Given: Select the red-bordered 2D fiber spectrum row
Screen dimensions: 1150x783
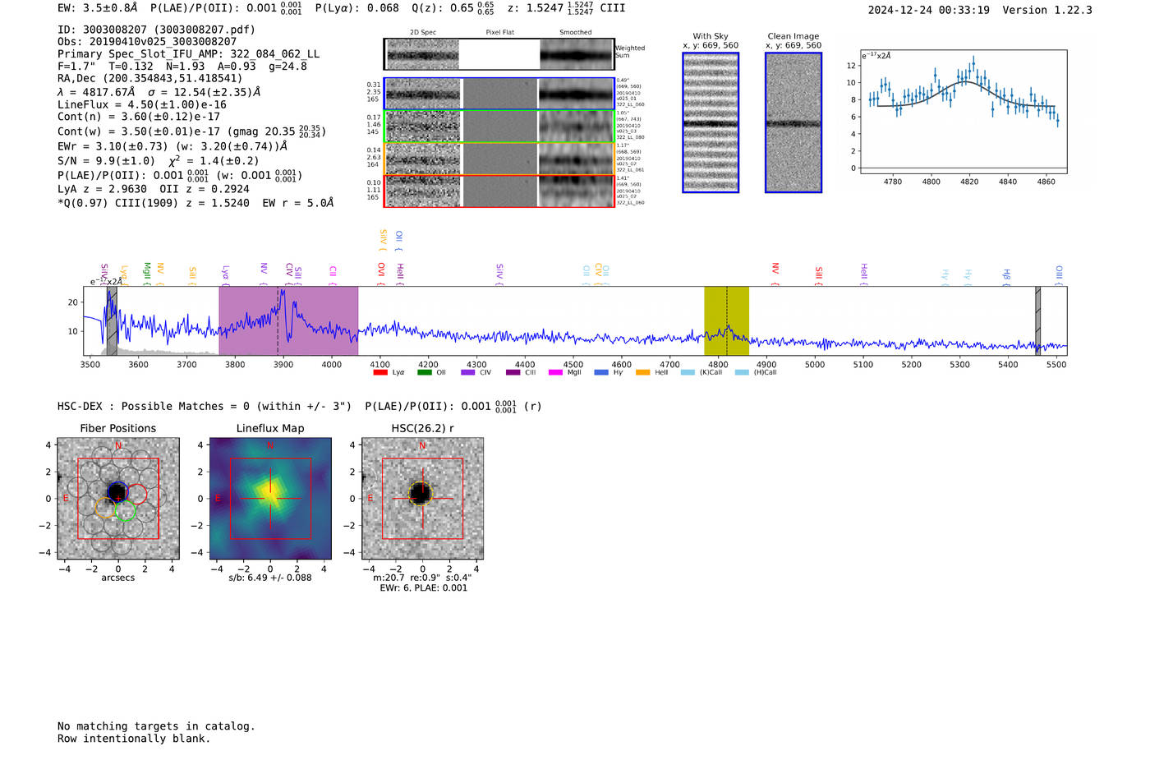Looking at the screenshot, I should [499, 191].
